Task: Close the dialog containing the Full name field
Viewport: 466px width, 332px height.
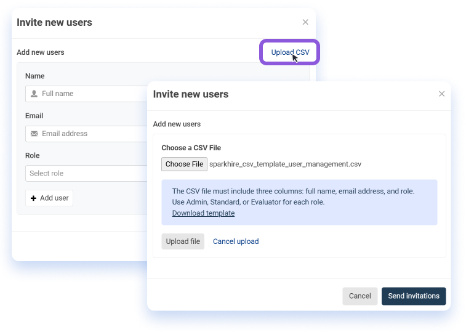Action: (x=305, y=22)
